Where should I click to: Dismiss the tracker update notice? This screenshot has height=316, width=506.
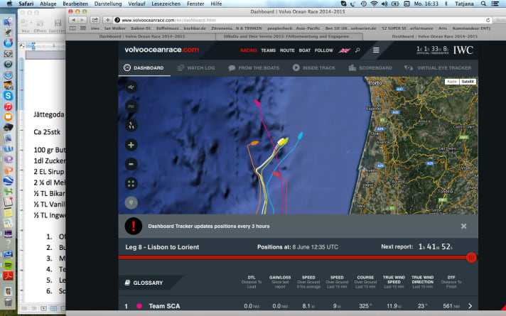464,226
